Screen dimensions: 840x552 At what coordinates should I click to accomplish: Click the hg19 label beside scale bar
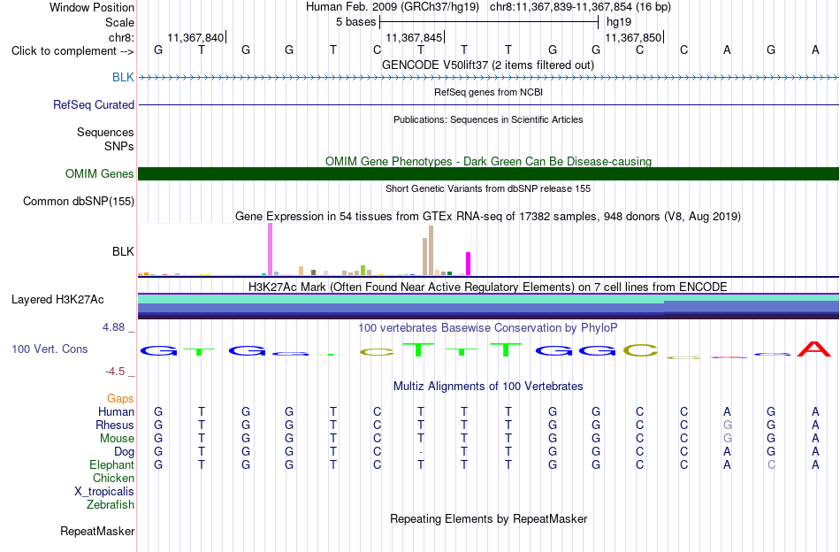coord(619,22)
